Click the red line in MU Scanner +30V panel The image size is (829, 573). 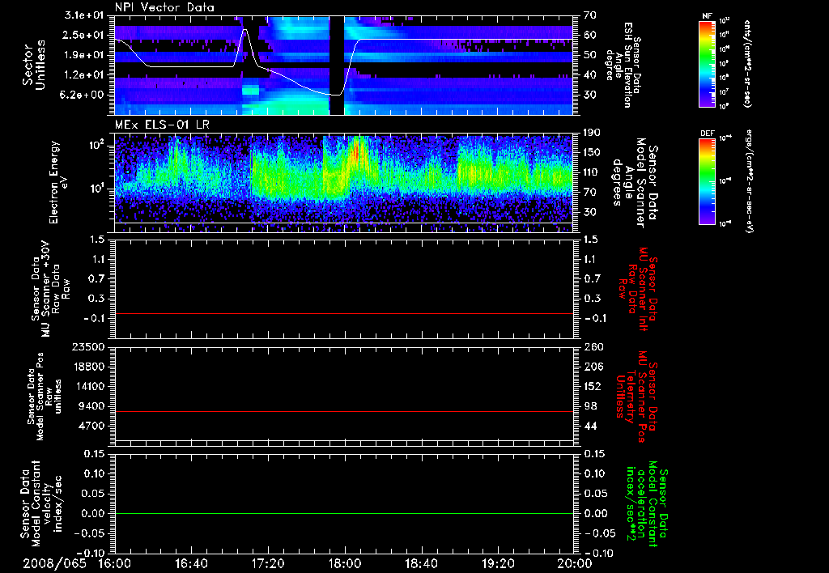tap(344, 313)
